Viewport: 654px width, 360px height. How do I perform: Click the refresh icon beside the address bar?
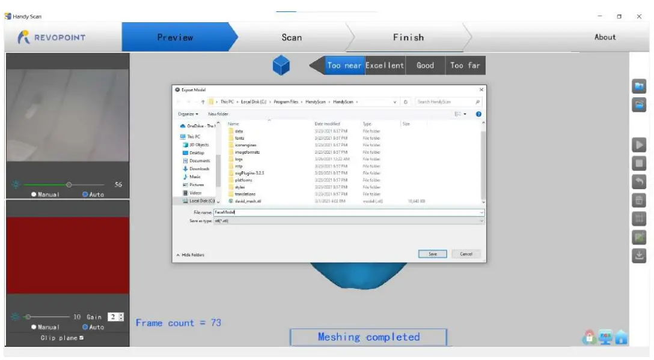coord(405,102)
